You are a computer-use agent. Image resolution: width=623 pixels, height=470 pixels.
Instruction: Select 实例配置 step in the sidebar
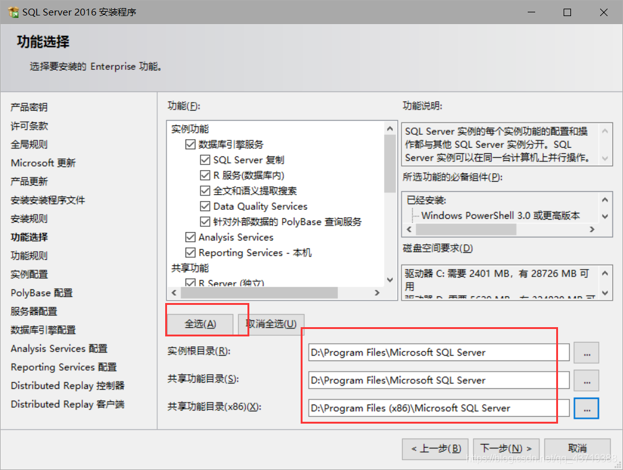(30, 274)
